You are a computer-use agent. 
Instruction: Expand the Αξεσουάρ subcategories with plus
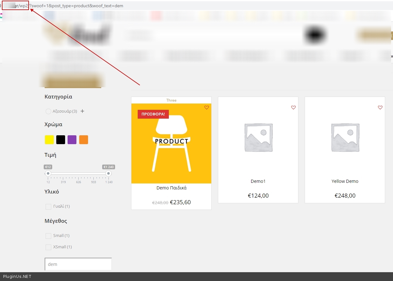coord(82,111)
